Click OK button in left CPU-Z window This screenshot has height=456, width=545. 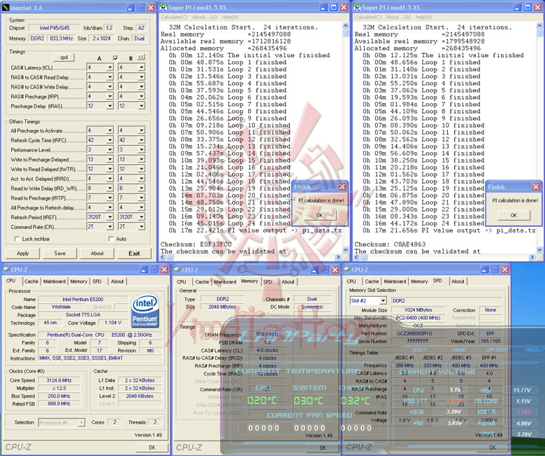coord(152,448)
